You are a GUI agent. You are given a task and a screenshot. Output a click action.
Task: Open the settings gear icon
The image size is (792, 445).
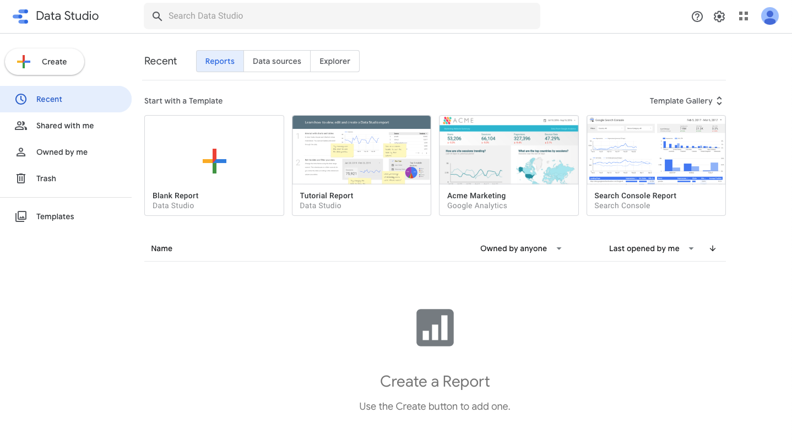(x=719, y=17)
